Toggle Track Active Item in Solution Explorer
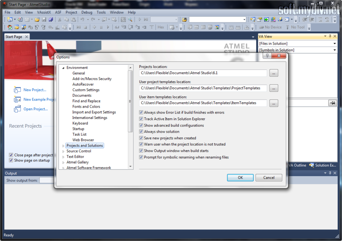Image resolution: width=342 pixels, height=241 pixels. coord(141,119)
